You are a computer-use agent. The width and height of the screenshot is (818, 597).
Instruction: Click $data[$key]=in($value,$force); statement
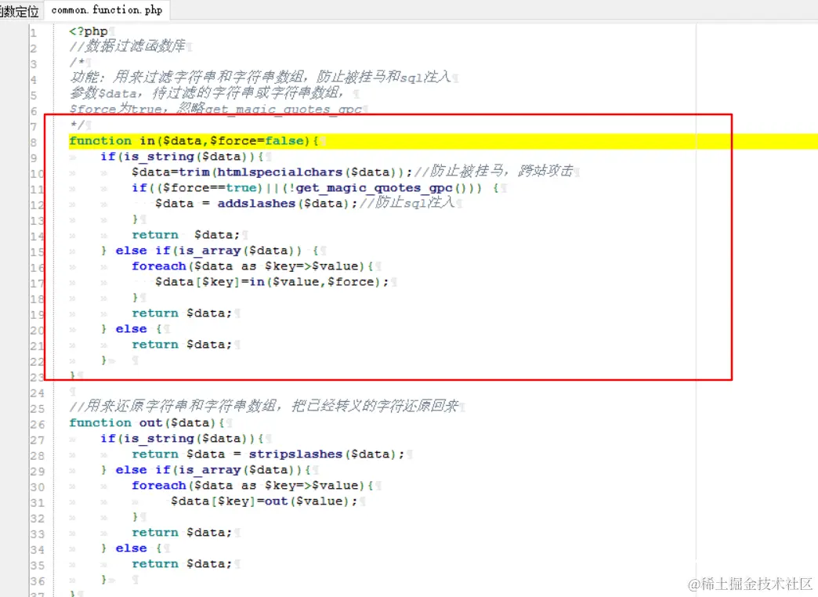[x=272, y=282]
